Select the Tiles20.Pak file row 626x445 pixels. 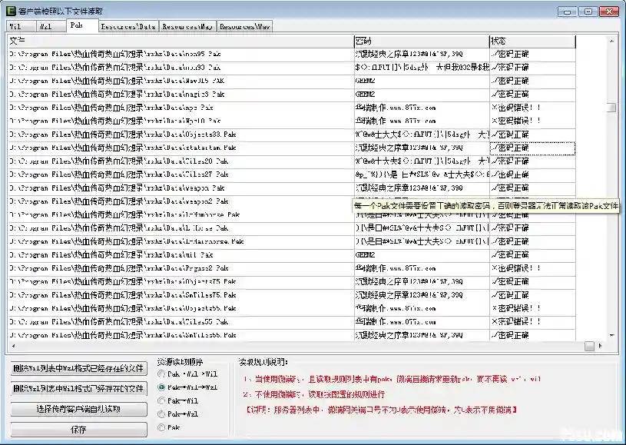[292, 161]
